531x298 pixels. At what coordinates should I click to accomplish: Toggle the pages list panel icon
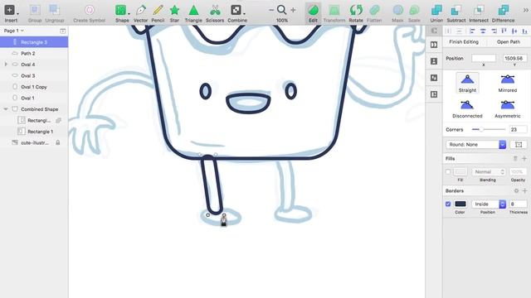[63, 31]
